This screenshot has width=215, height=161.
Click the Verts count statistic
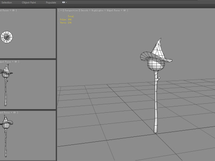[x=66, y=23]
